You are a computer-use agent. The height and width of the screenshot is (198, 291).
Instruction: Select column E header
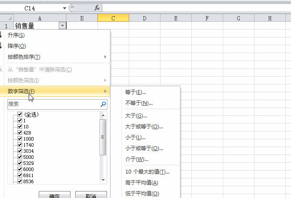coord(176,18)
